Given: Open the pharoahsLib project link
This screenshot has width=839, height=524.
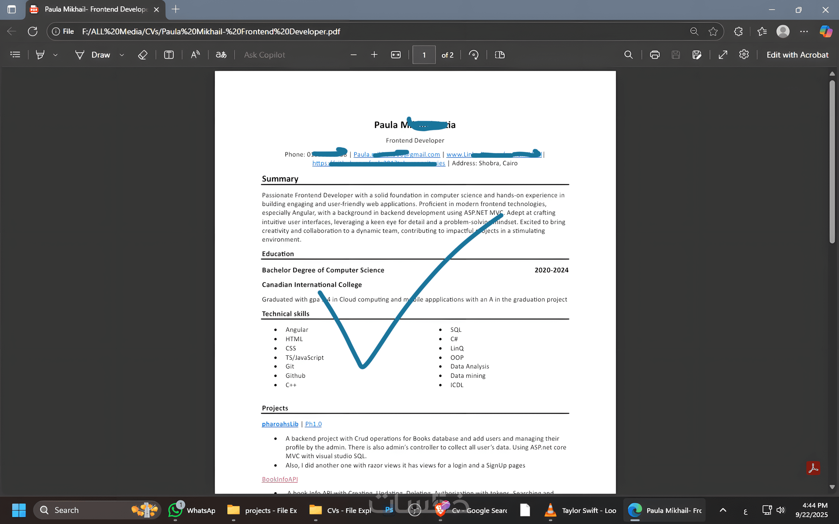Looking at the screenshot, I should (280, 424).
